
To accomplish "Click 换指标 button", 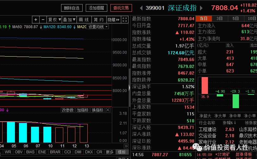I will pyautogui.click(x=97, y=110).
